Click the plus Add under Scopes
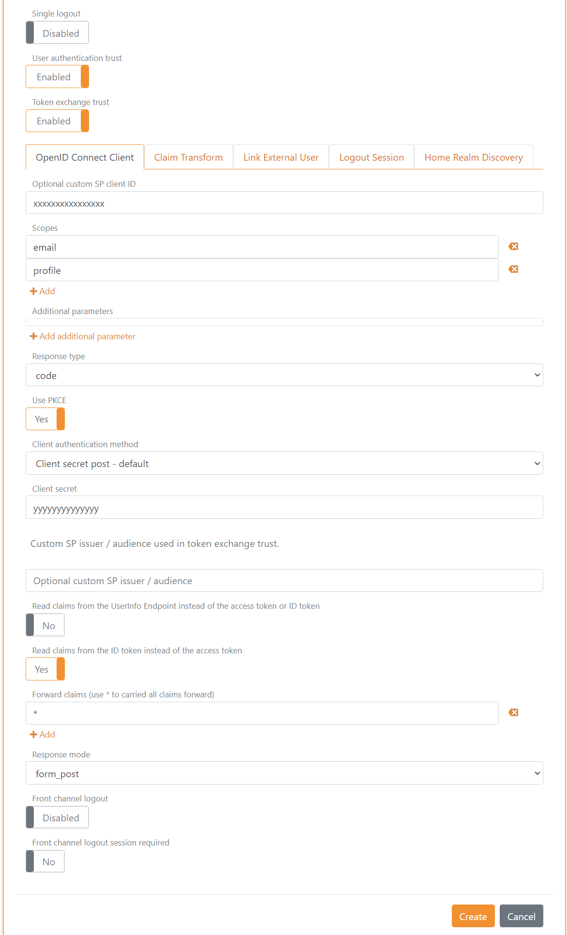The image size is (567, 935). pyautogui.click(x=43, y=291)
